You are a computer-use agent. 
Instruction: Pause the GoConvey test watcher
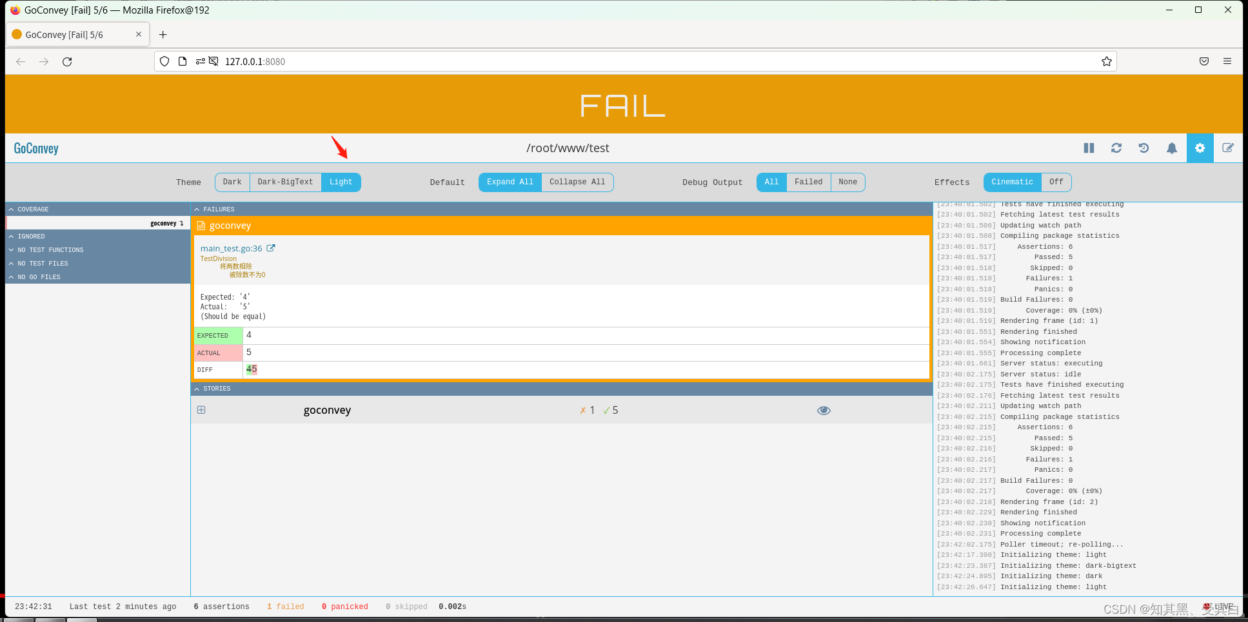[x=1089, y=148]
